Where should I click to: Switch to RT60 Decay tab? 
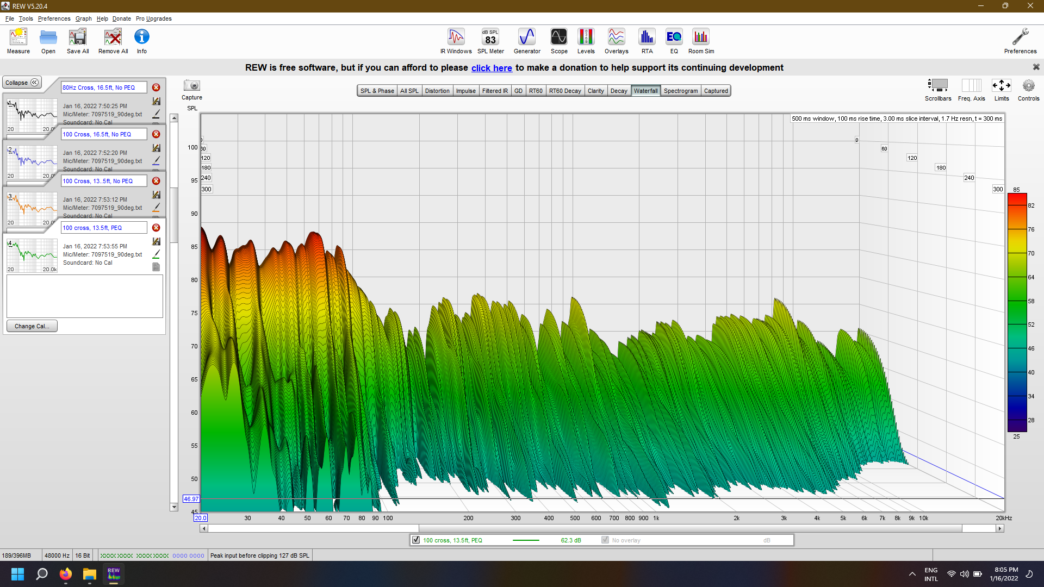[x=565, y=91]
